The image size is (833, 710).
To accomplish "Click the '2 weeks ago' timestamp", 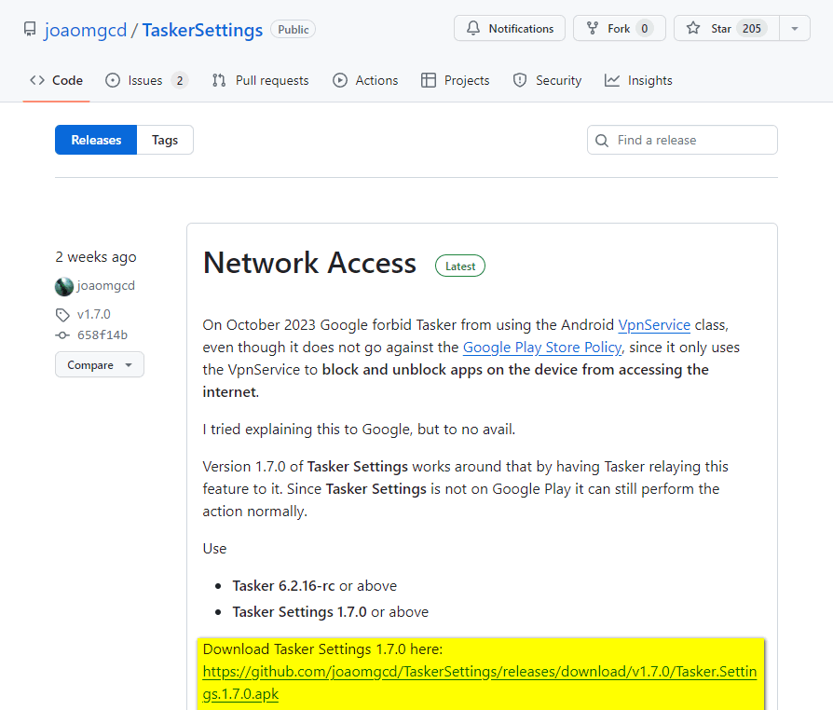I will point(96,257).
